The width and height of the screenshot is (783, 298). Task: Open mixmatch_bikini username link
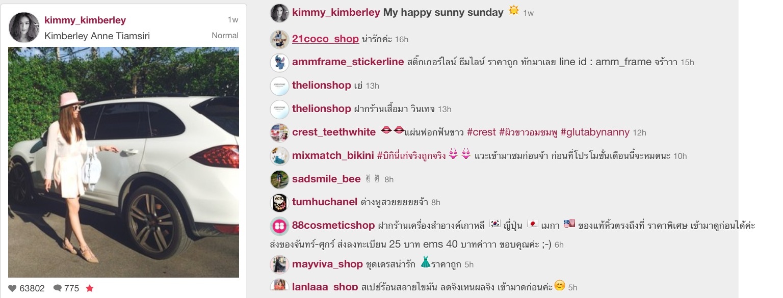(x=333, y=156)
